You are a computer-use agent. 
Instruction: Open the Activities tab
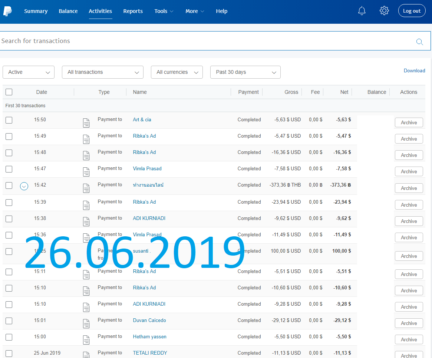coord(100,11)
